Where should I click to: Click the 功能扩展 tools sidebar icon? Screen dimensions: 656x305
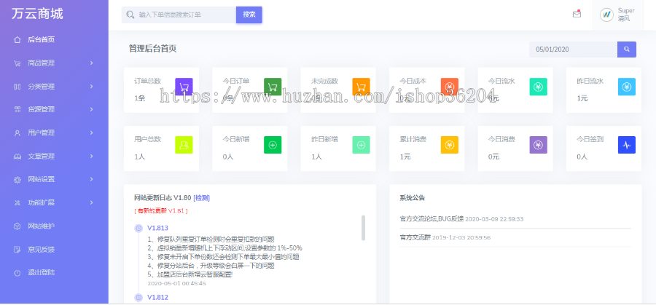coord(17,203)
